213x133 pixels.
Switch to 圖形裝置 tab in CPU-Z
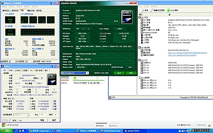[x=39, y=70]
